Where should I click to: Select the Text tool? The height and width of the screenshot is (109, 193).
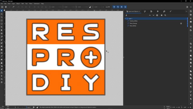coord(2,47)
